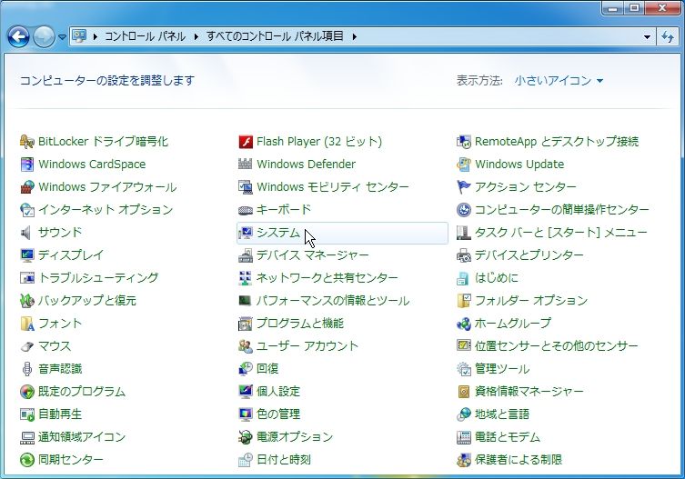Open the ネットワークと共有センター link
The image size is (685, 479).
(x=327, y=278)
